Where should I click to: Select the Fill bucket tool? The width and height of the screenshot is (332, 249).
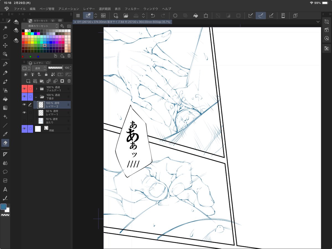pos(5,99)
